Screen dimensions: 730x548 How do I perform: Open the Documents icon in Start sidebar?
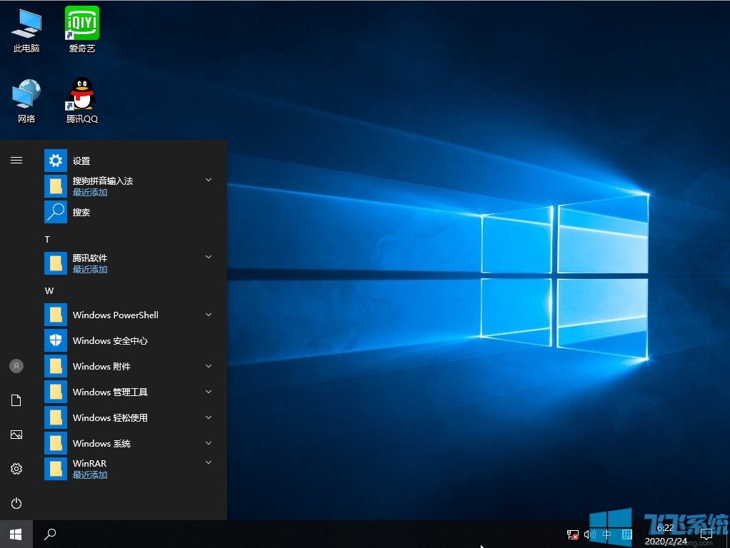click(x=16, y=400)
